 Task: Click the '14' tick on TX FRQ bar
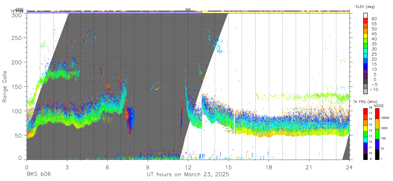click(x=371, y=131)
